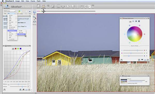Image resolution: width=155 pixels, height=94 pixels.
Task: Open the Help menu in menu bar
Action: [44, 1]
